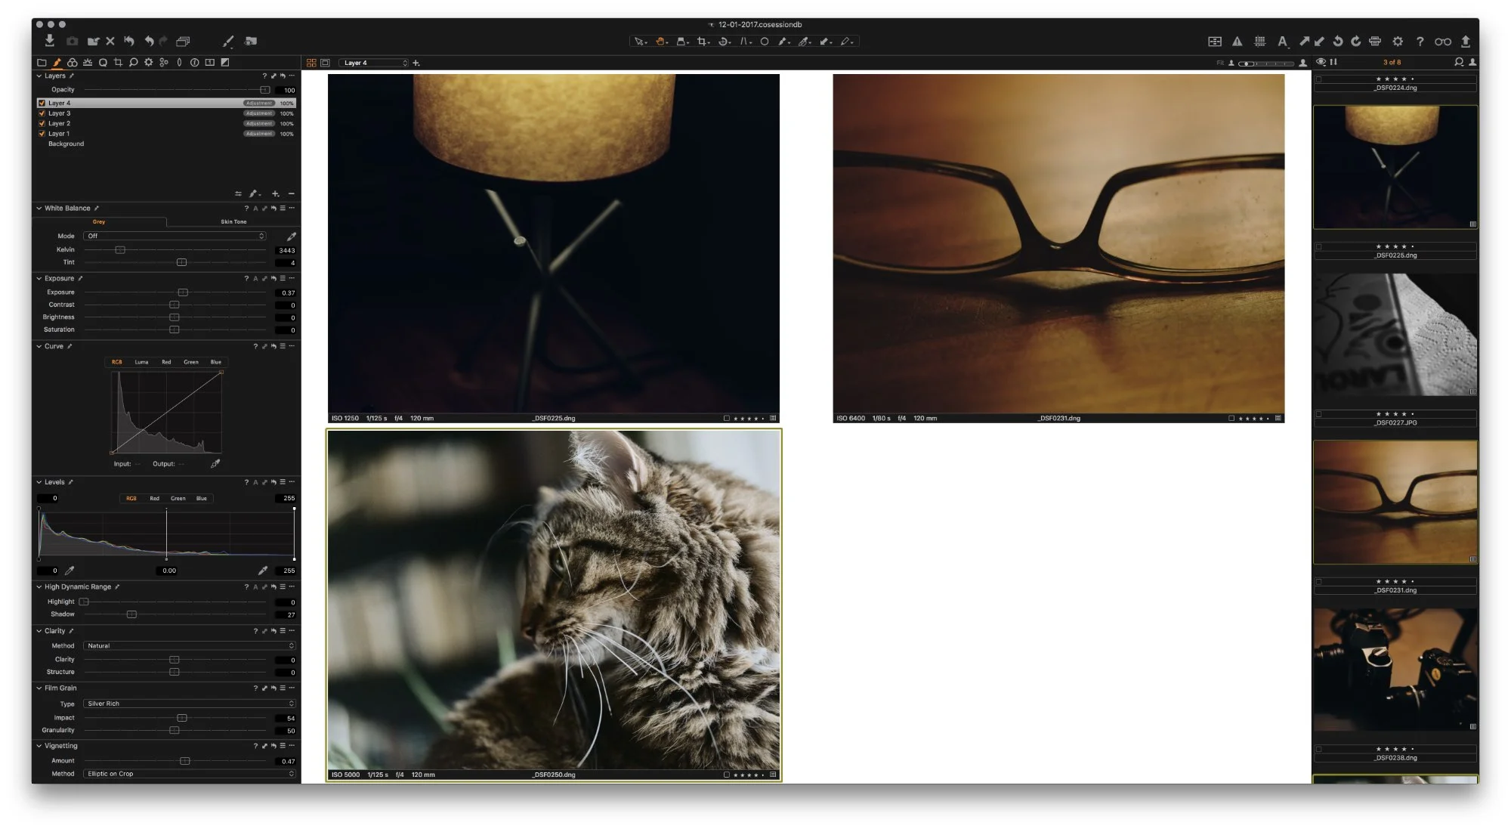The image size is (1511, 829).
Task: Show the grid overlay icon
Action: click(x=1259, y=42)
